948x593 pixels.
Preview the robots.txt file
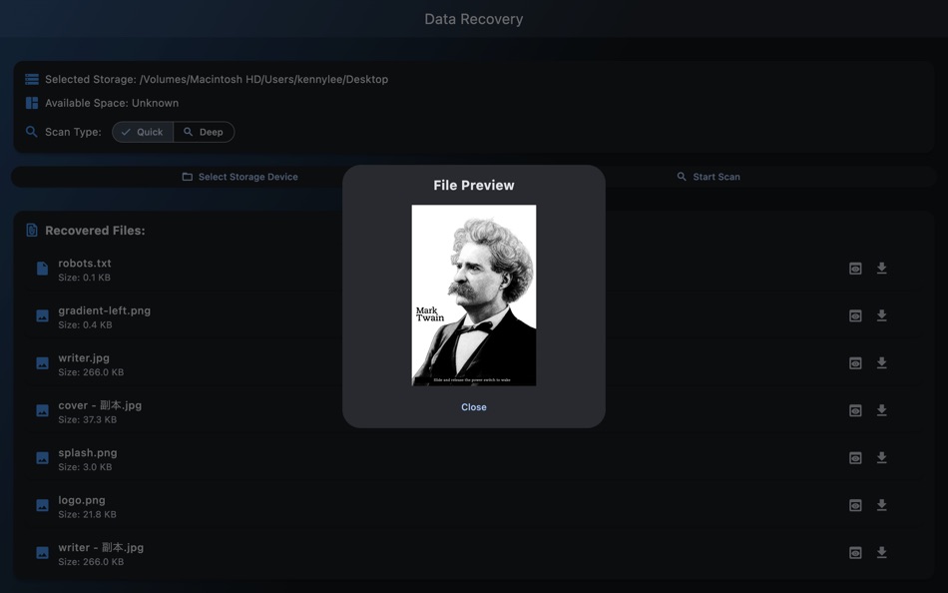(x=855, y=269)
